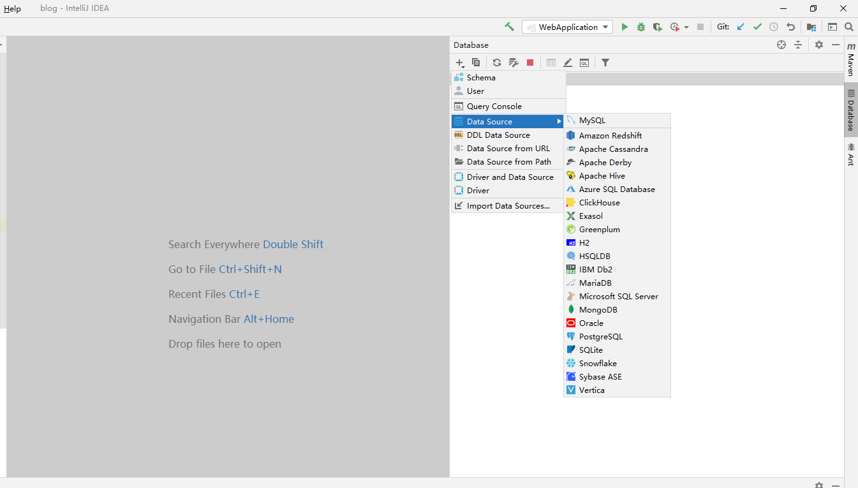Select MySQL data source

[617, 120]
